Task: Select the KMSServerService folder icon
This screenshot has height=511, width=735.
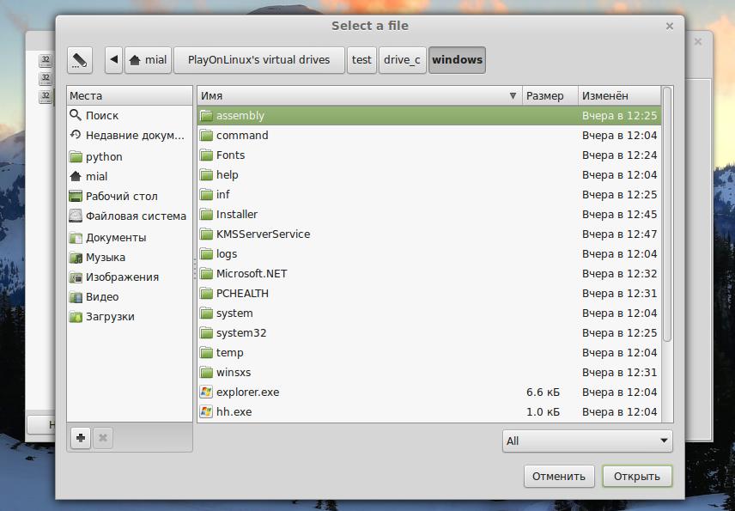Action: [x=206, y=234]
